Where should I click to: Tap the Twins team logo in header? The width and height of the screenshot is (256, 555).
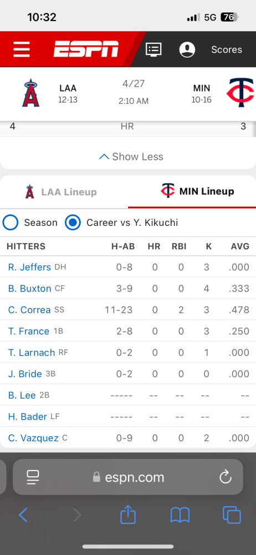[x=240, y=93]
